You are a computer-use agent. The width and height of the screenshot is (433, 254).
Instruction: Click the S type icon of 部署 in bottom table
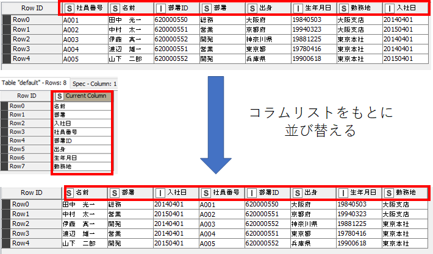click(115, 192)
